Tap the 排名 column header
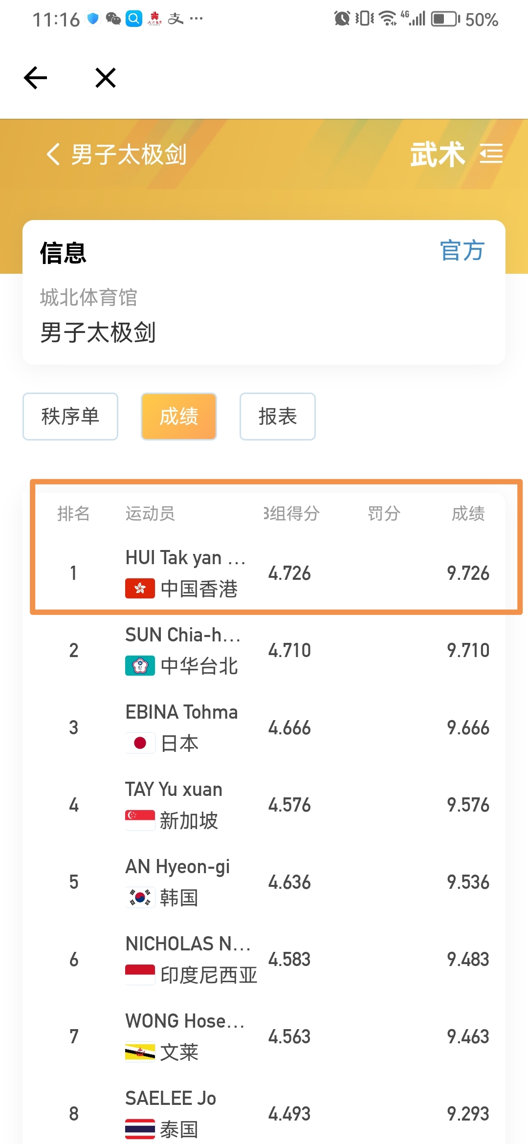Image resolution: width=528 pixels, height=1144 pixels. 73,514
